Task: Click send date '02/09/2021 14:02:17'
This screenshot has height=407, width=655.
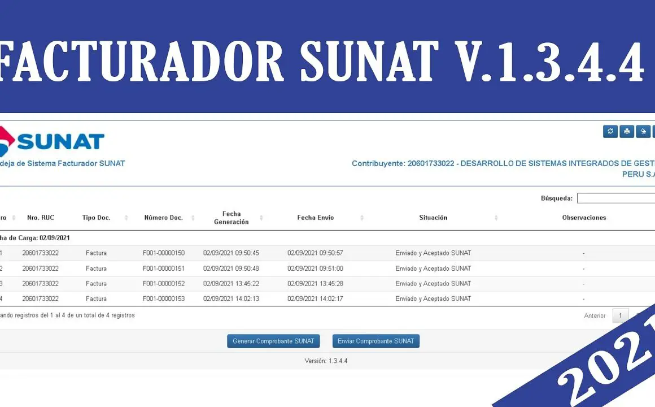Action: point(316,298)
